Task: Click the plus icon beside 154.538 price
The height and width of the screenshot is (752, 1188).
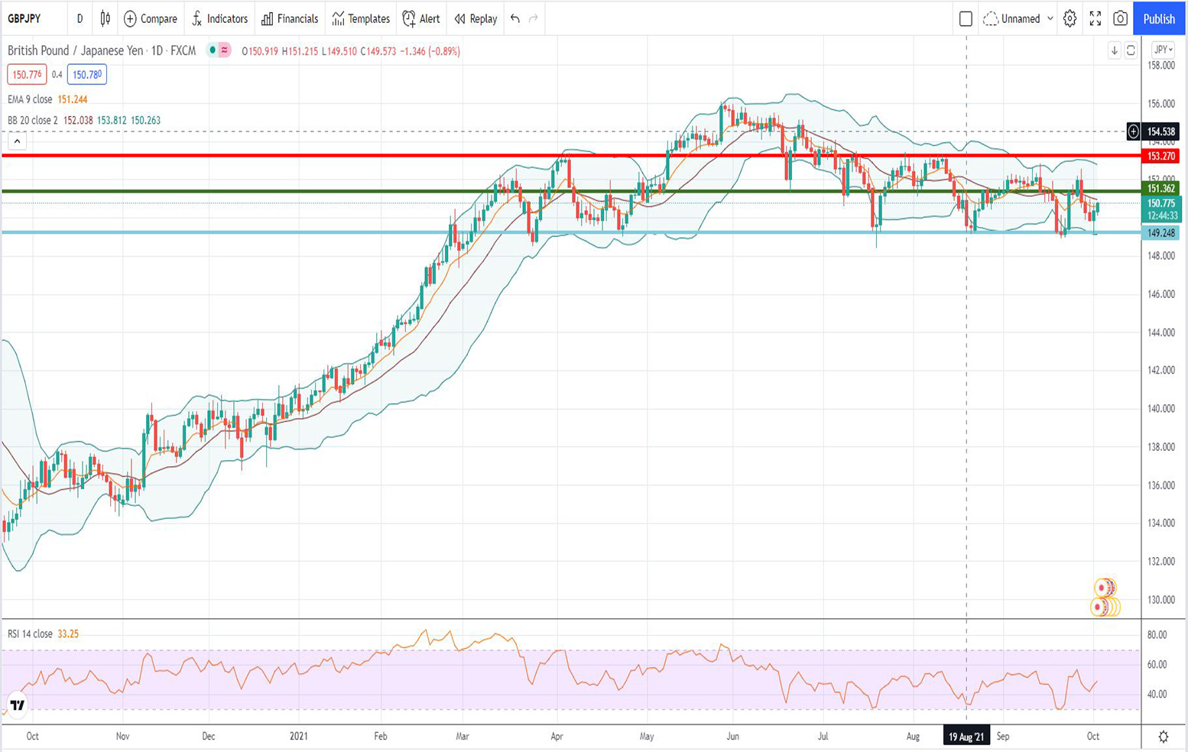Action: pos(1133,131)
